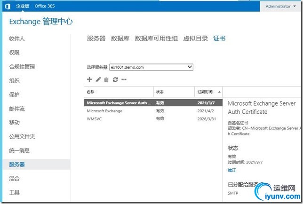The width and height of the screenshot is (303, 204).
Task: Open the 服务器 tab
Action: pos(96,39)
